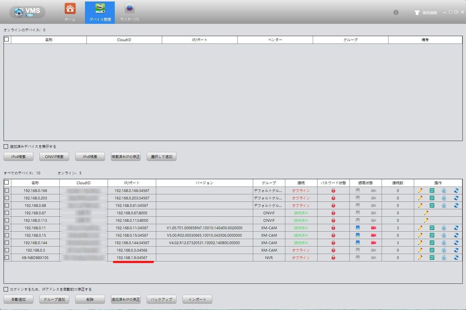The width and height of the screenshot is (466, 310).
Task: Run the IPv6検索 search
Action: (90, 157)
